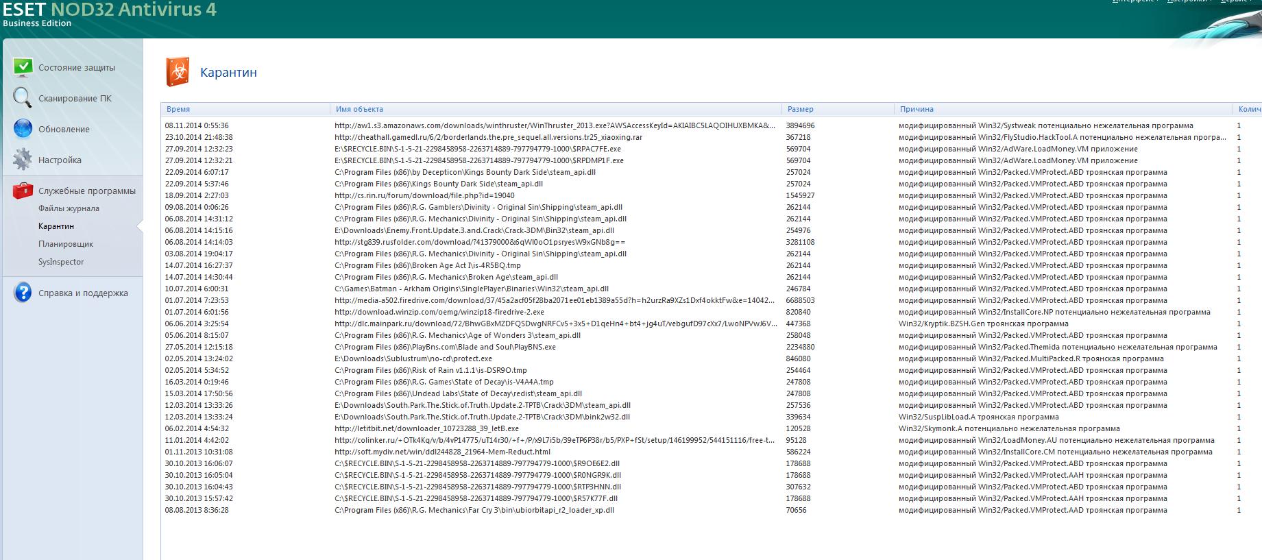Screen dimensions: 1262x560
Task: Select letitbit.net downloader row
Action: point(712,429)
